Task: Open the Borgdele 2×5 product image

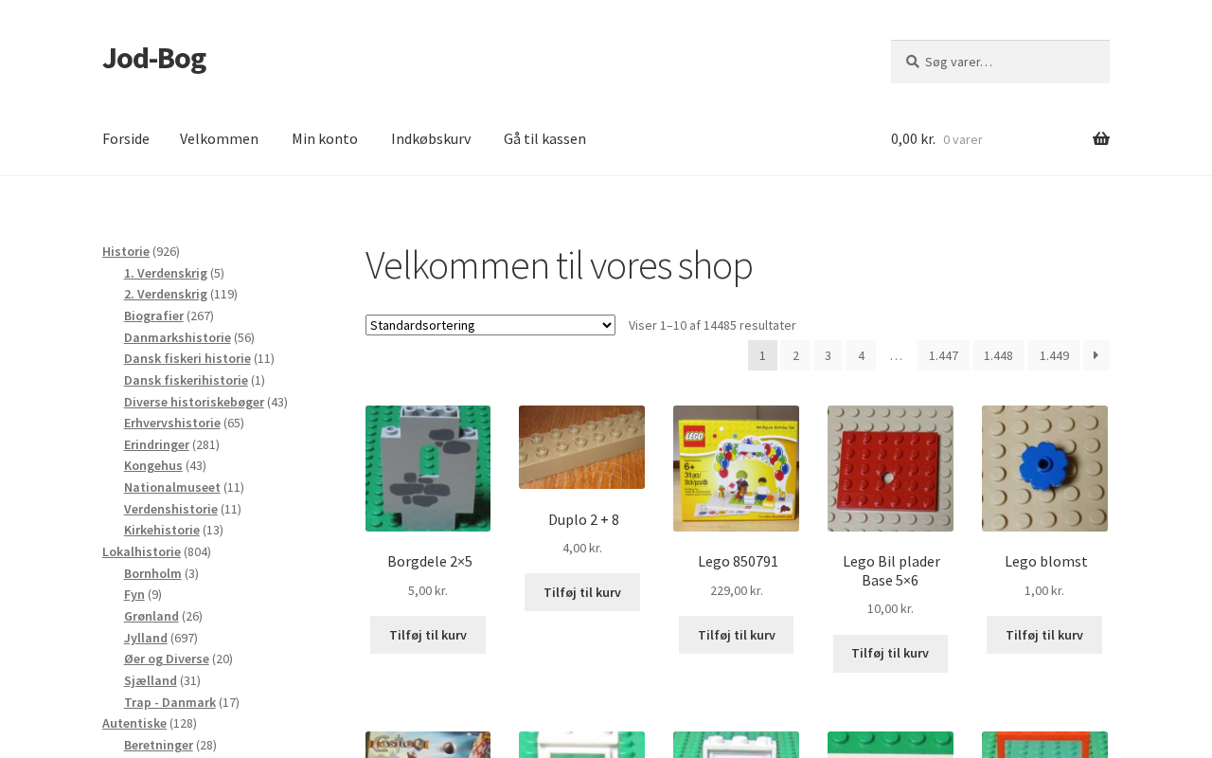Action: (x=428, y=468)
